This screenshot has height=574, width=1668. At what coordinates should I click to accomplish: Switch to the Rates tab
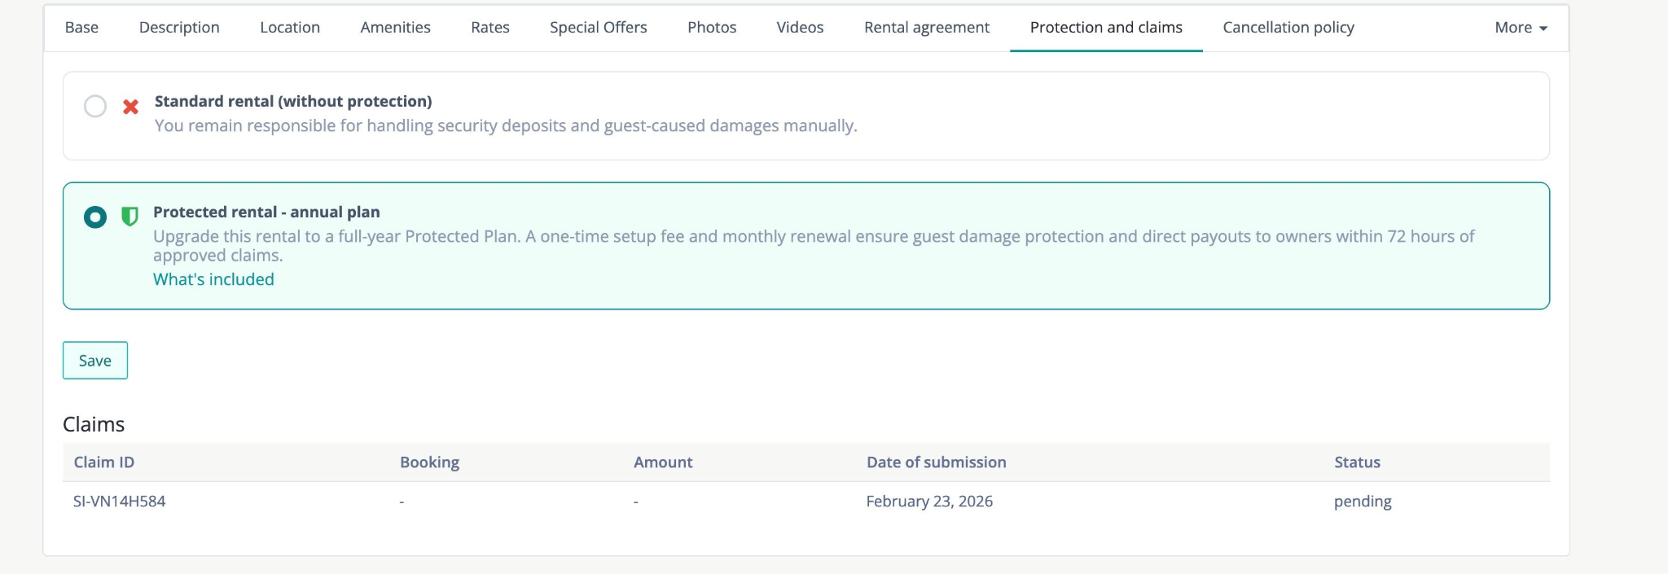(490, 28)
